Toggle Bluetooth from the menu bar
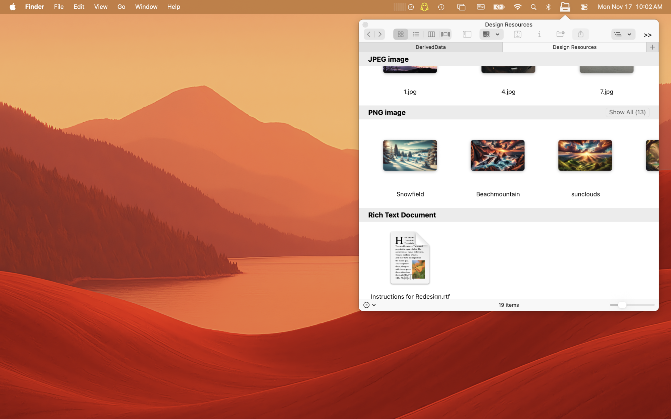 (549, 6)
